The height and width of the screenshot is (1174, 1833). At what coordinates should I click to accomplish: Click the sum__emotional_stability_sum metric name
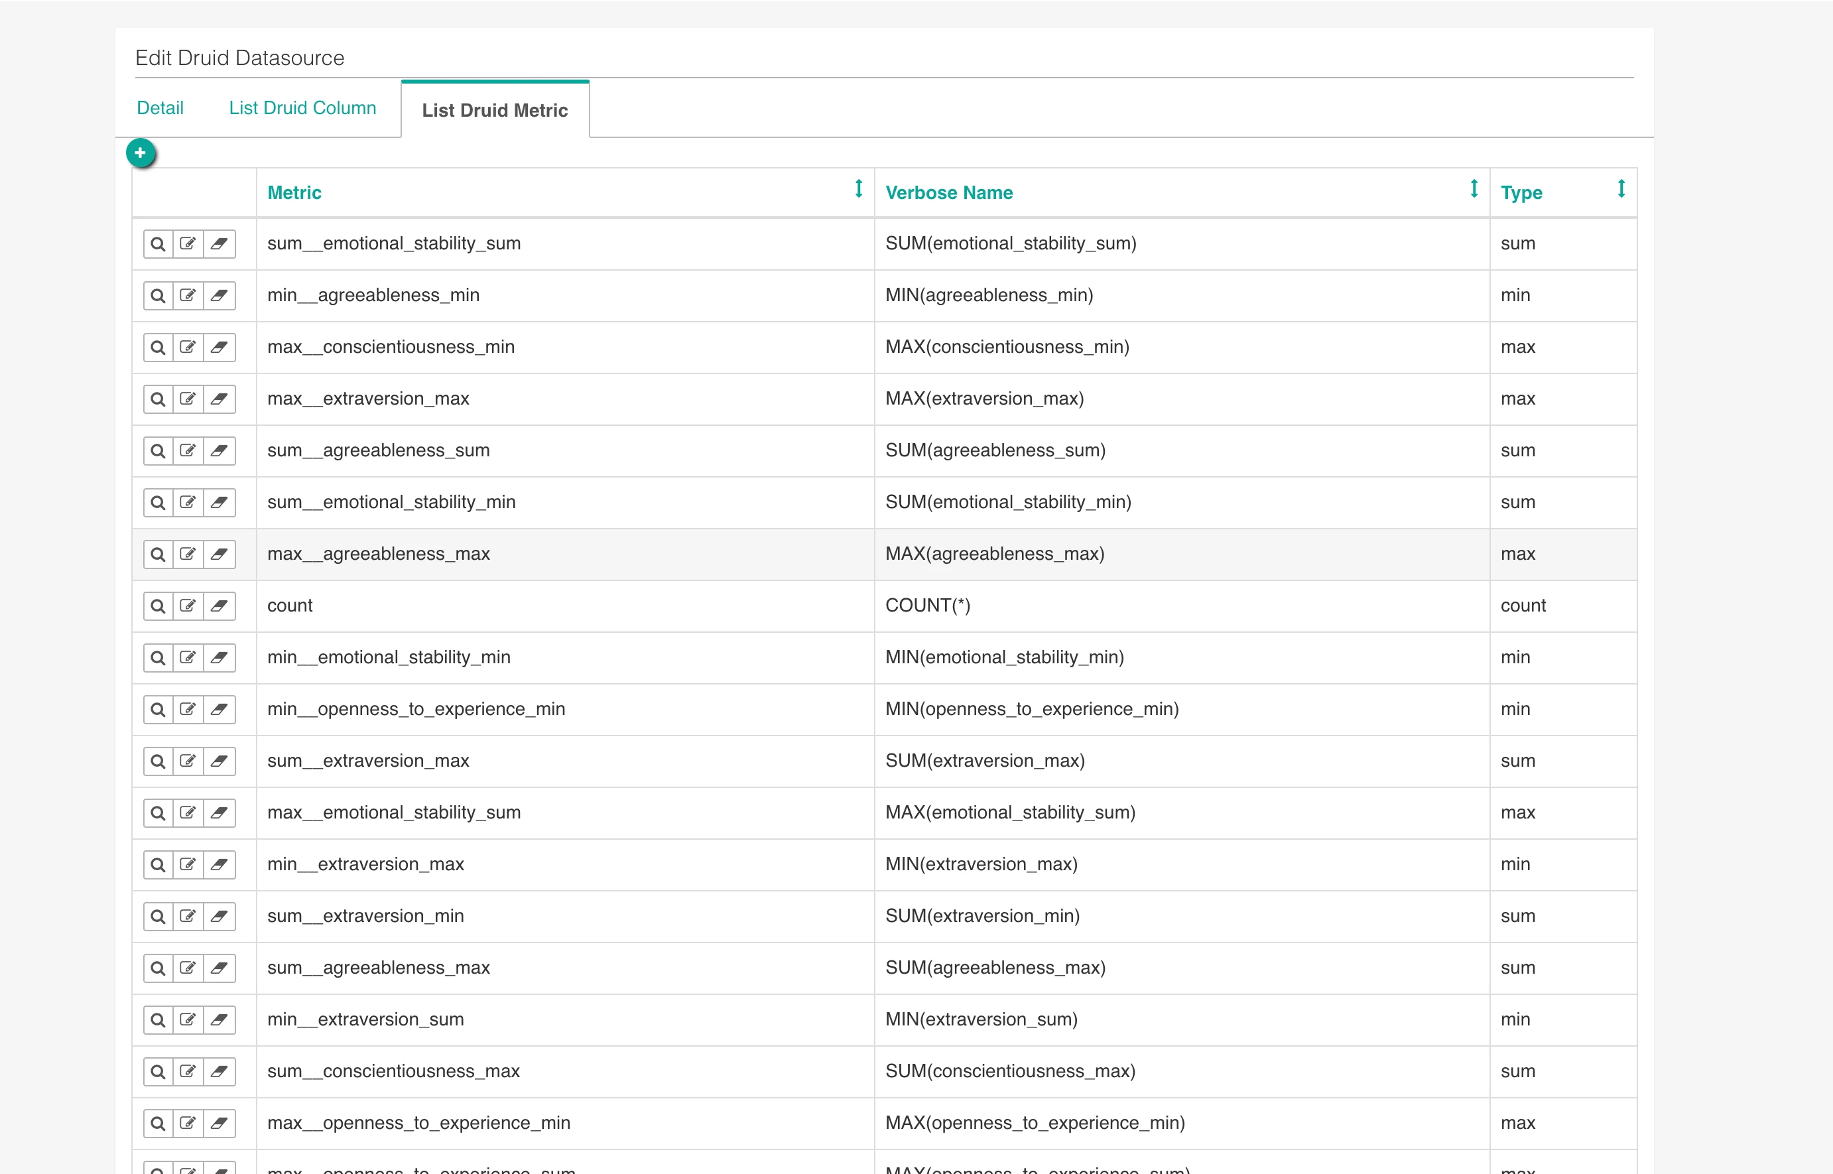tap(394, 244)
